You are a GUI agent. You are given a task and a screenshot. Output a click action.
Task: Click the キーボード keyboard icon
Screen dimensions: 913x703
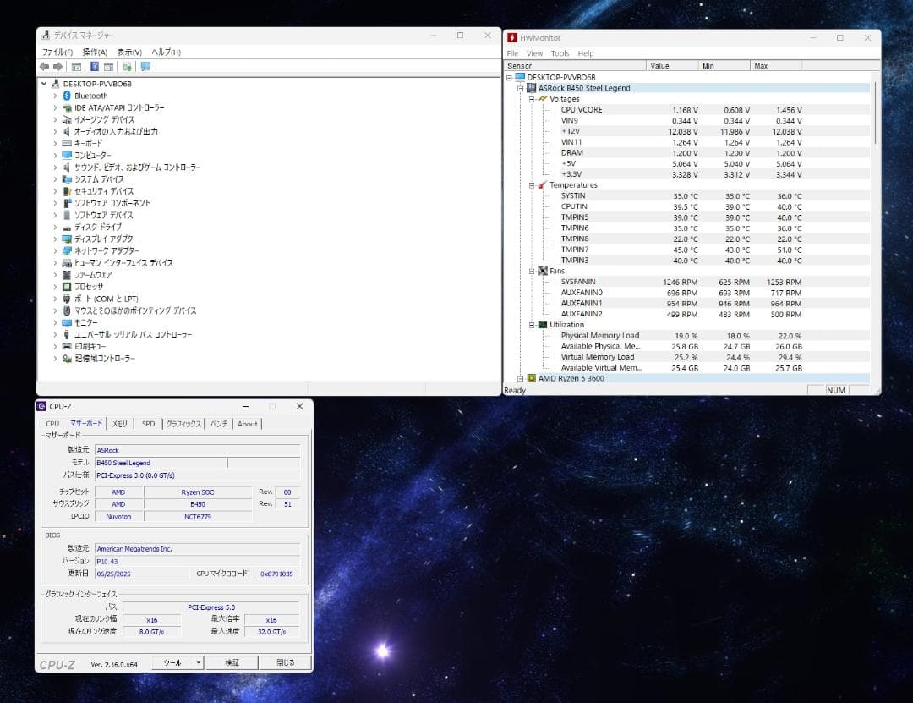[x=67, y=144]
